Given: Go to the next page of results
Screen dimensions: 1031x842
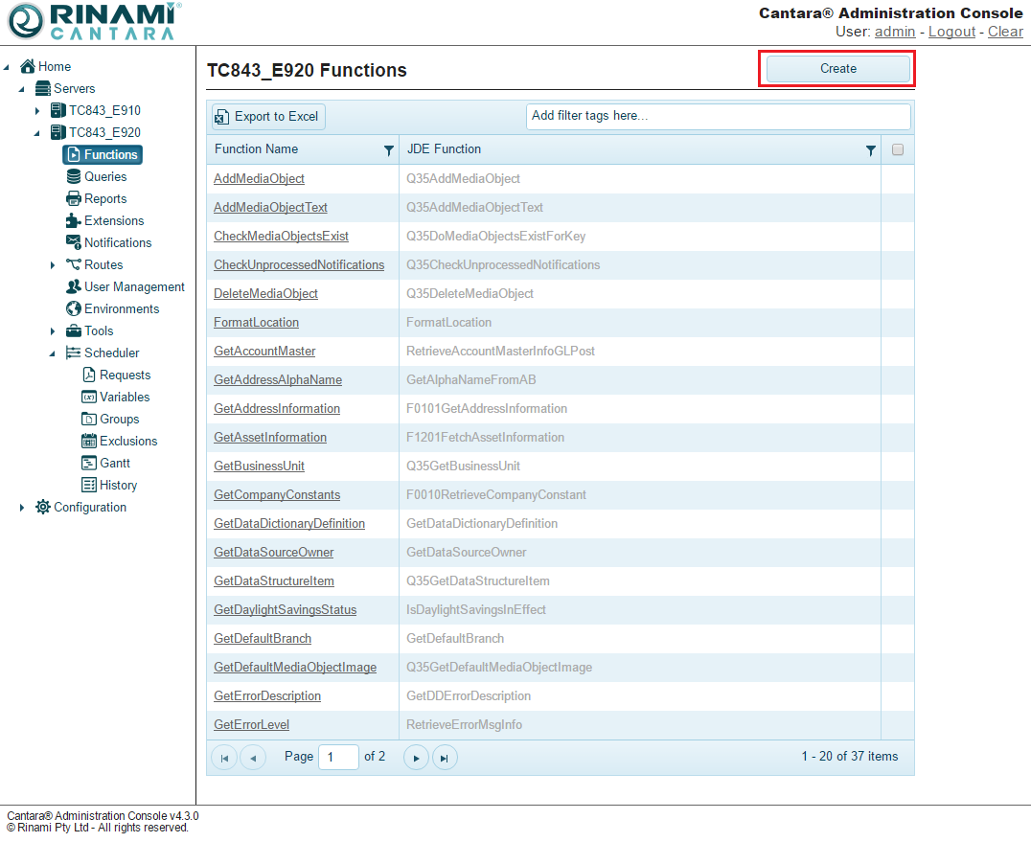Looking at the screenshot, I should pos(415,758).
